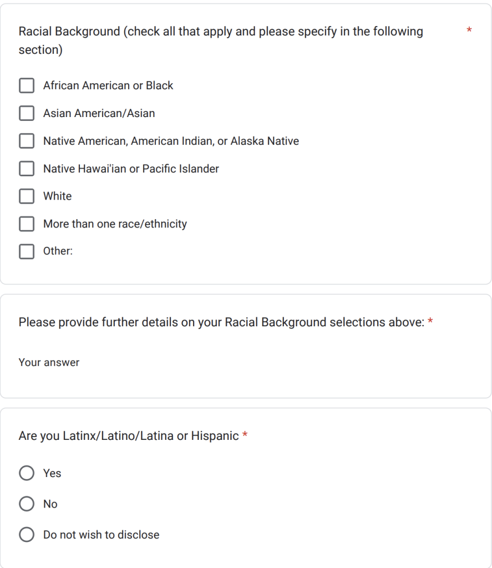The width and height of the screenshot is (492, 568).
Task: Tick the Asian American/Asian checkbox
Action: pyautogui.click(x=27, y=113)
